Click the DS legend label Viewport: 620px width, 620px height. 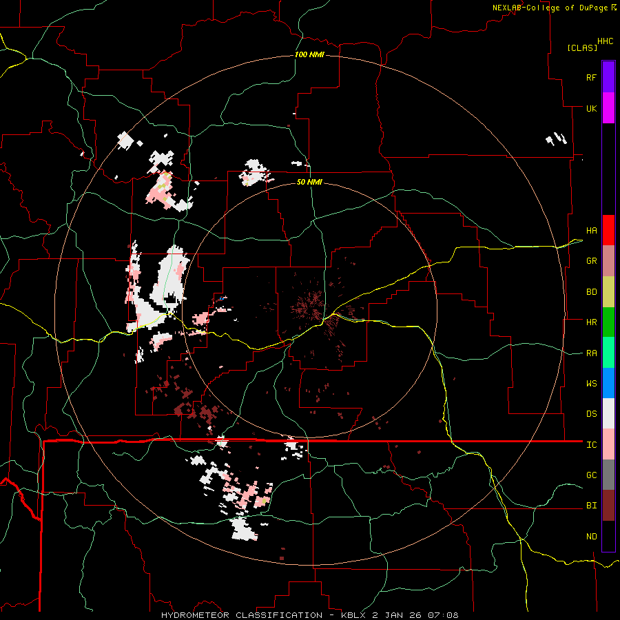(x=591, y=414)
